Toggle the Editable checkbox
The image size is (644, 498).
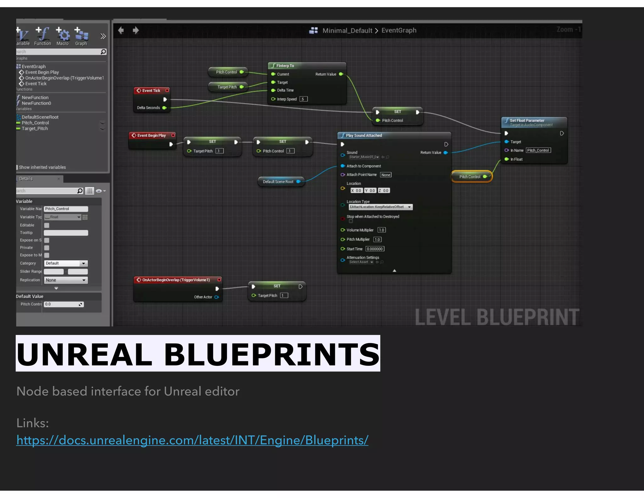47,225
